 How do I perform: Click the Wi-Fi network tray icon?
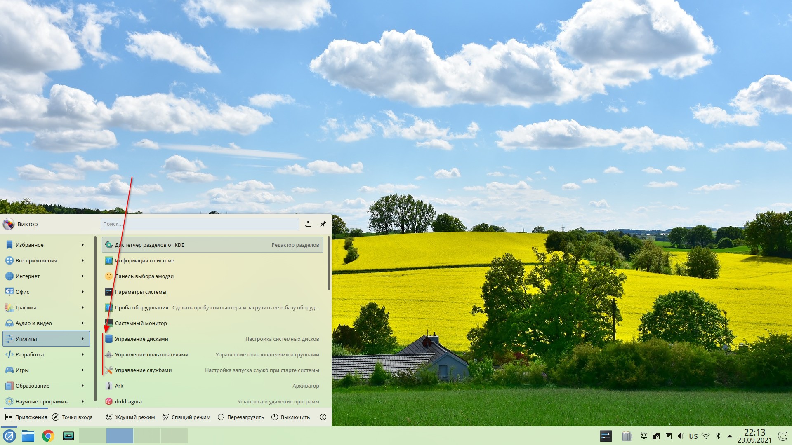(x=706, y=436)
